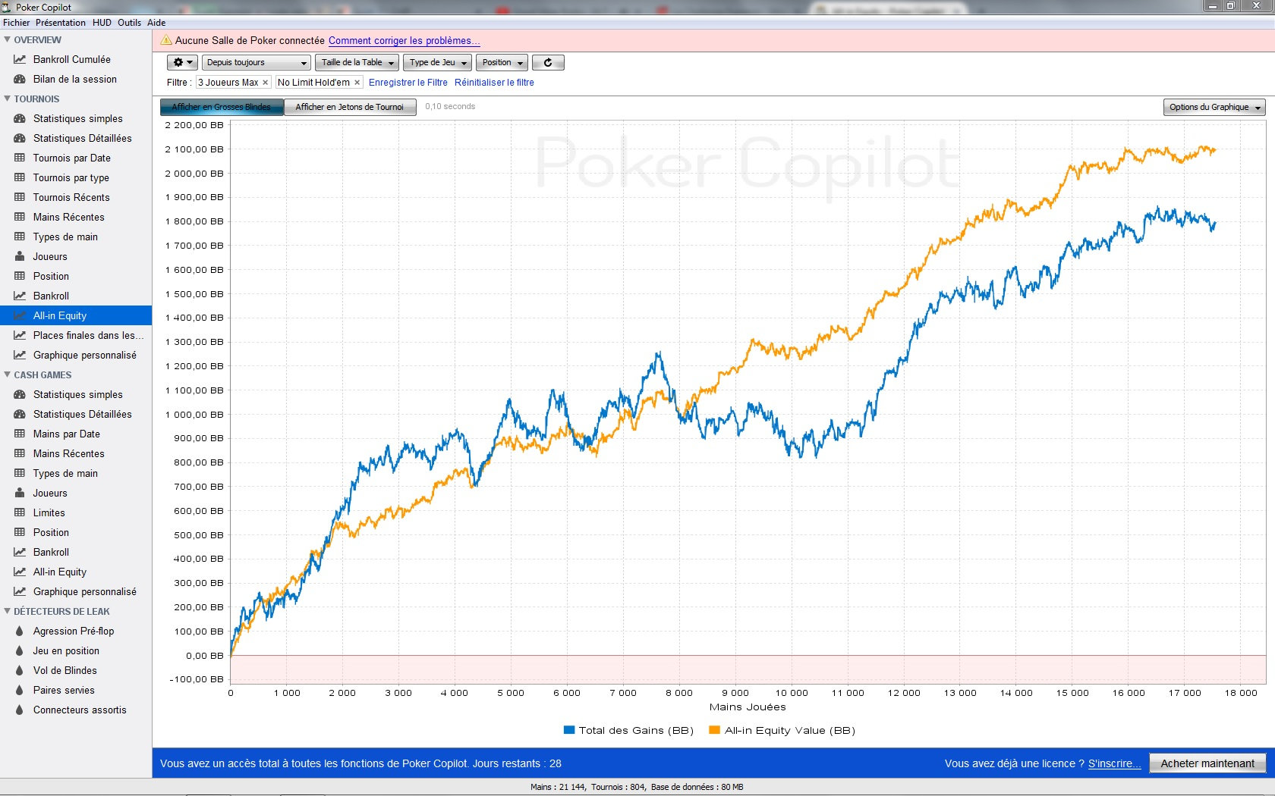Click the chart icon beside Bankroll Cumulée
This screenshot has width=1275, height=796.
(20, 59)
